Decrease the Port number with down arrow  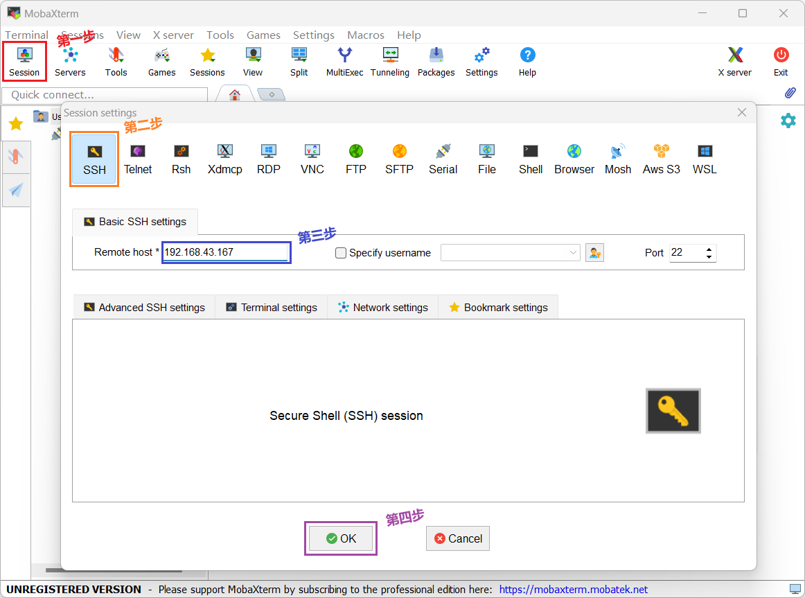click(709, 256)
